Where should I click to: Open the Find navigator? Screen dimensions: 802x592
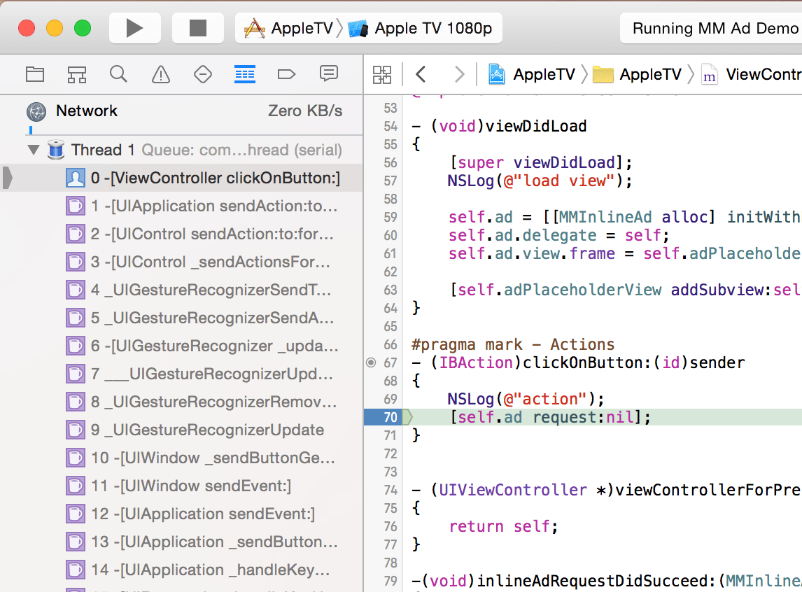click(118, 74)
